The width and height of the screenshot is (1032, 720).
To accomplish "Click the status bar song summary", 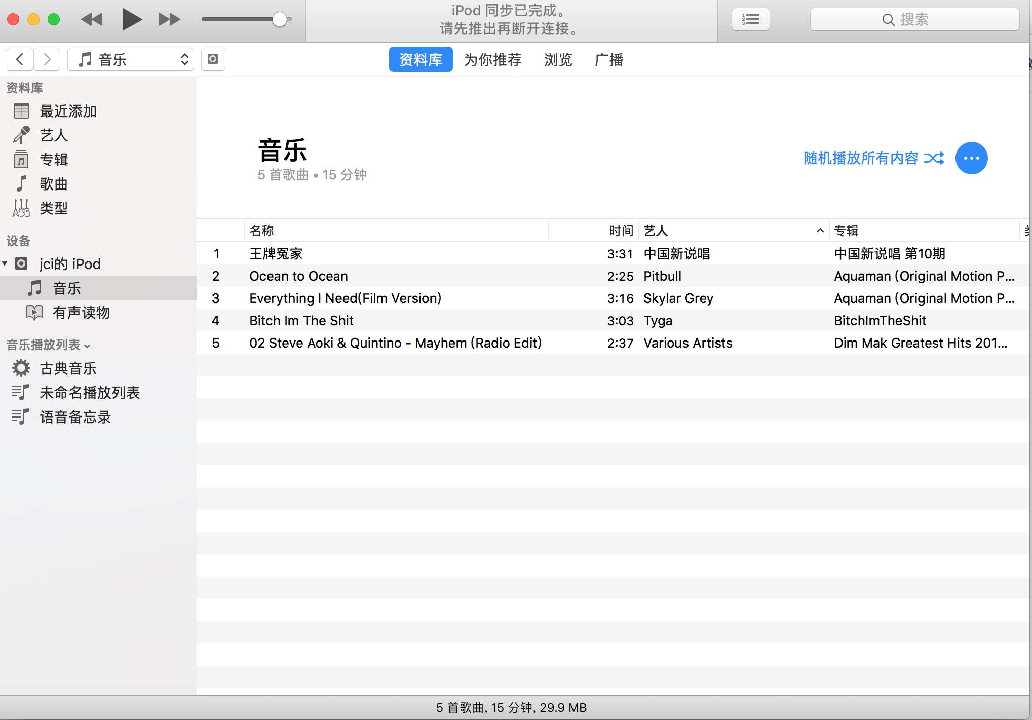I will pos(511,708).
